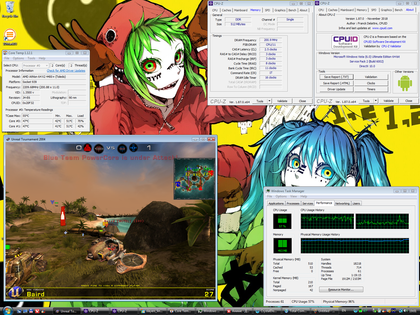
Task: Switch to the Untitled taskbar button
Action: click(324, 311)
